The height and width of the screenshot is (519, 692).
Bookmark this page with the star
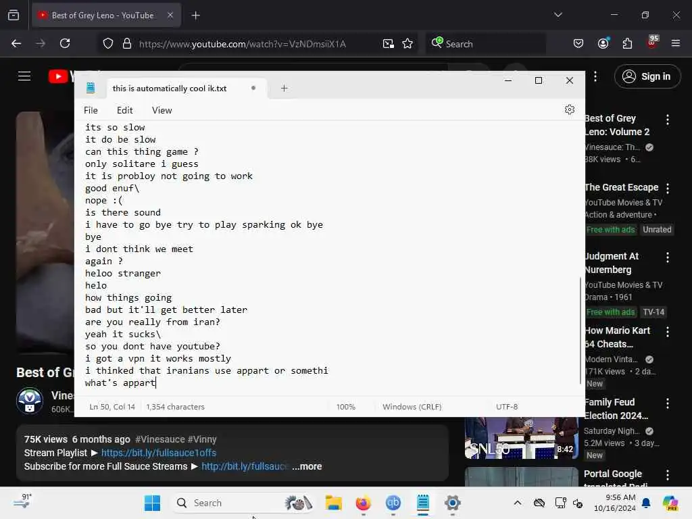click(407, 44)
